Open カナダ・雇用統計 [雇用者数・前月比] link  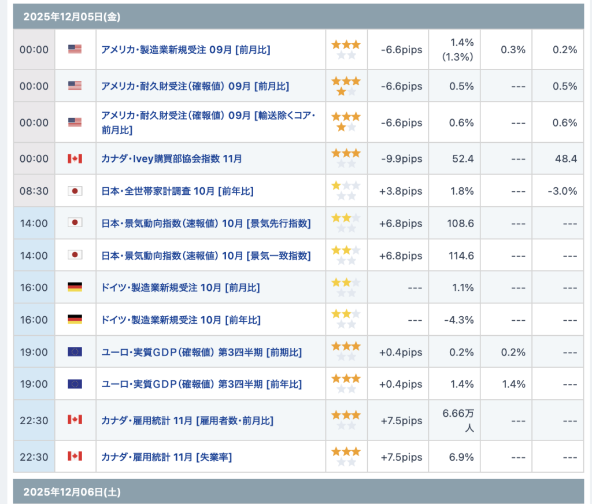(187, 421)
